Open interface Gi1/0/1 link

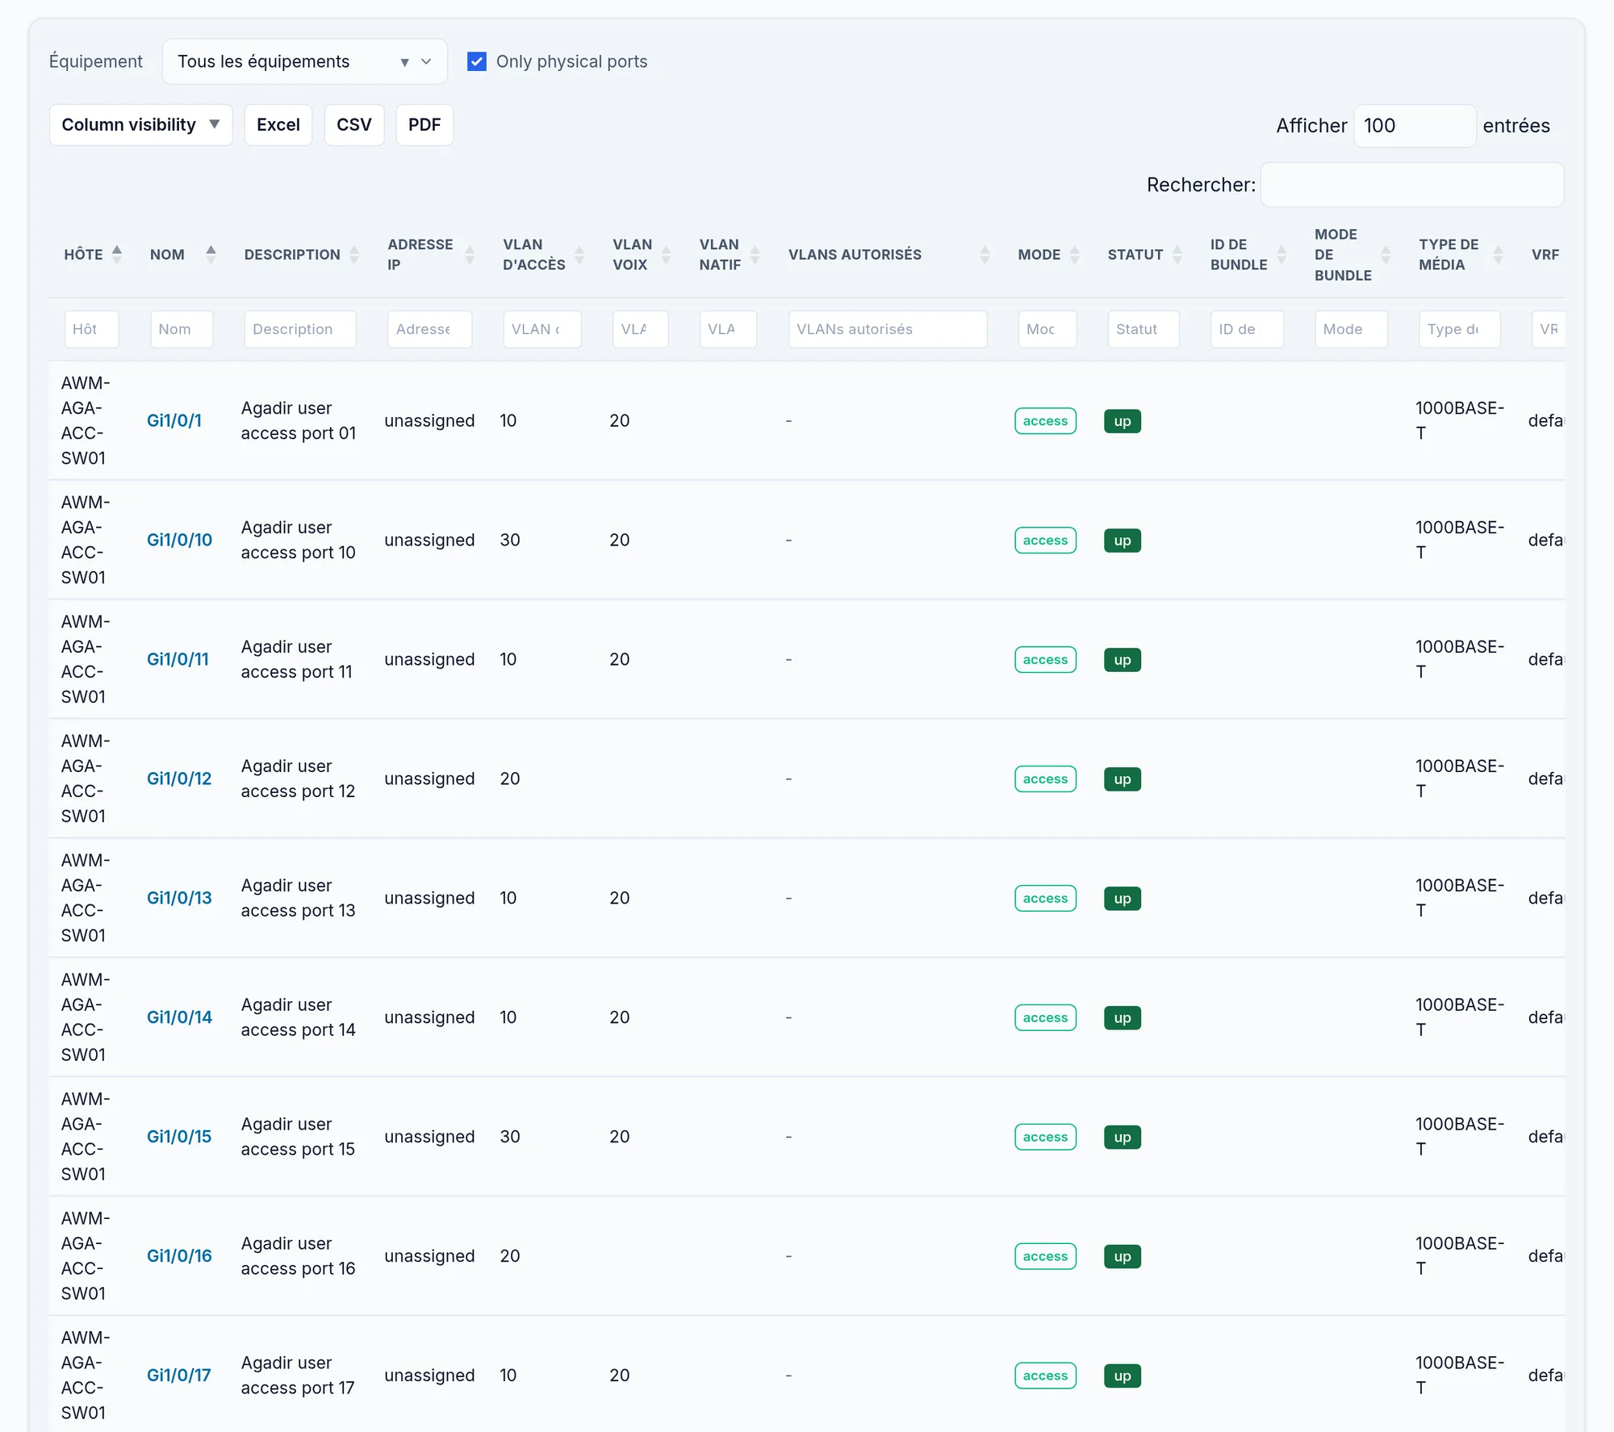pyautogui.click(x=174, y=420)
